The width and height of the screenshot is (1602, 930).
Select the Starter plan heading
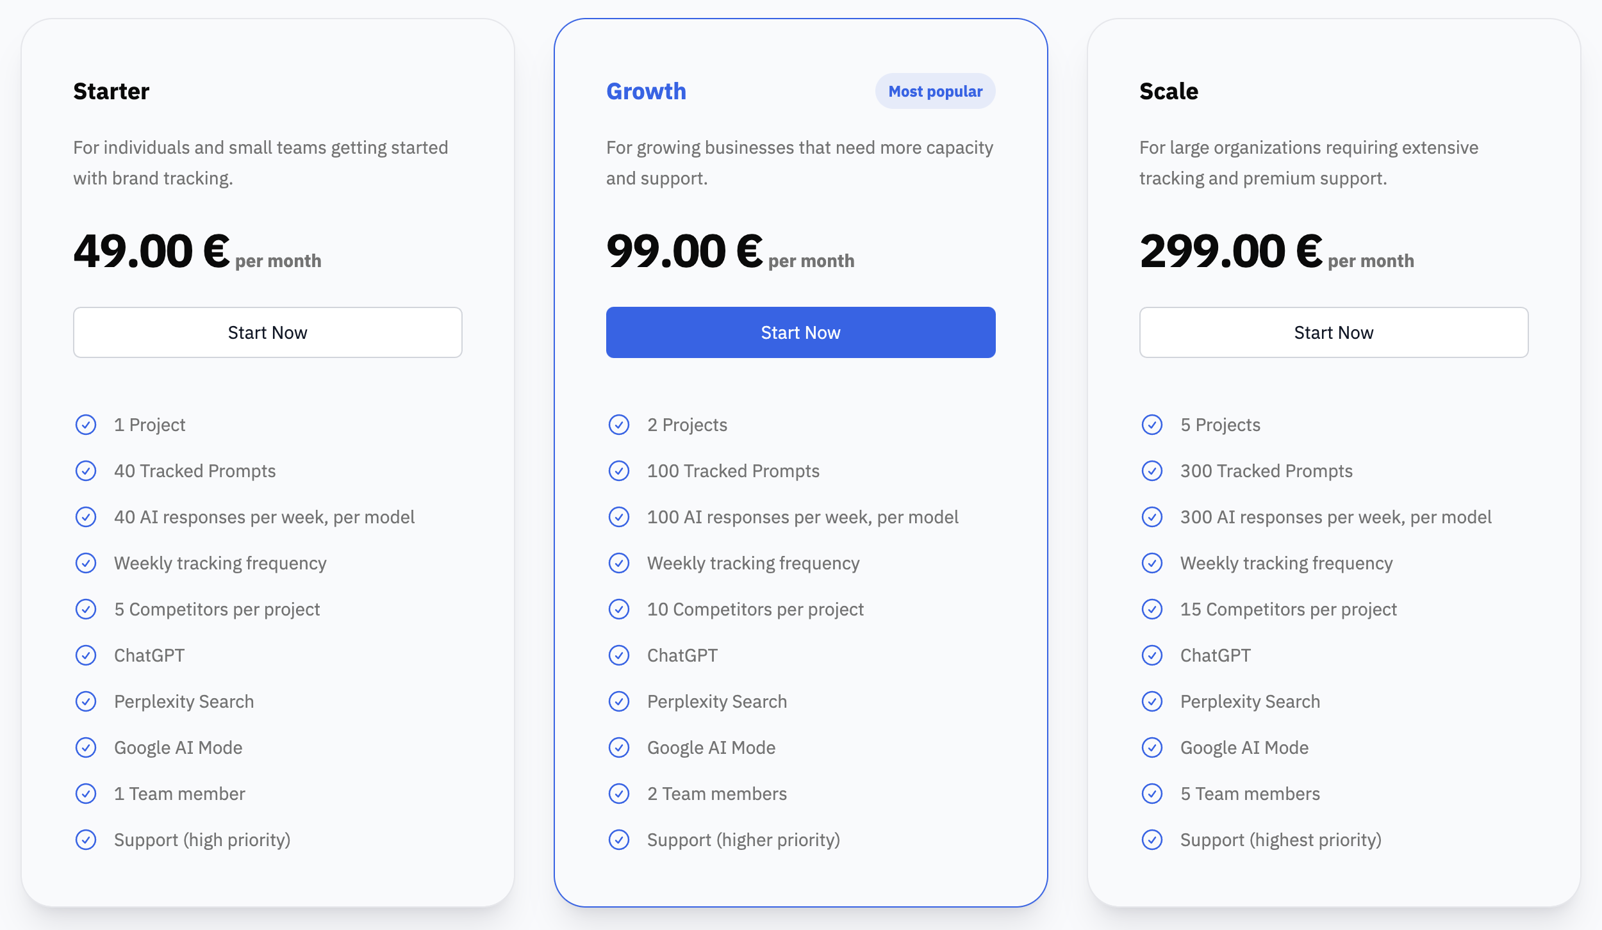(111, 91)
